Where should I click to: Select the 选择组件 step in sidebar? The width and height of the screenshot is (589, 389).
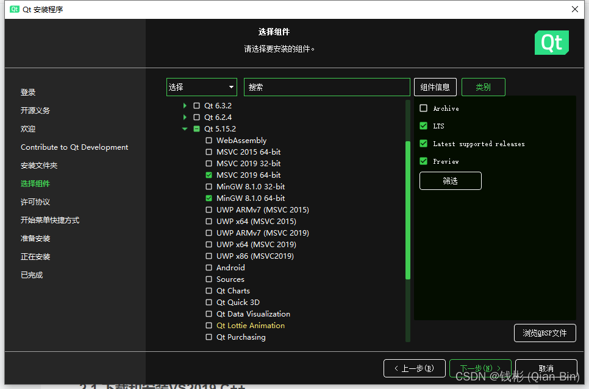[x=35, y=184]
